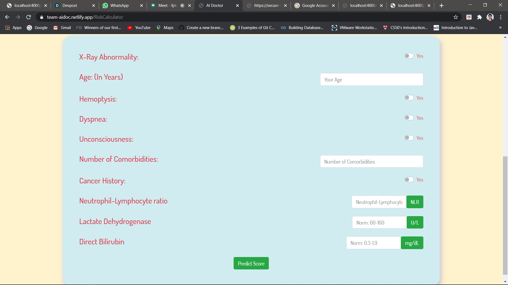
Task: Switch to the Devpost tab
Action: click(x=70, y=6)
